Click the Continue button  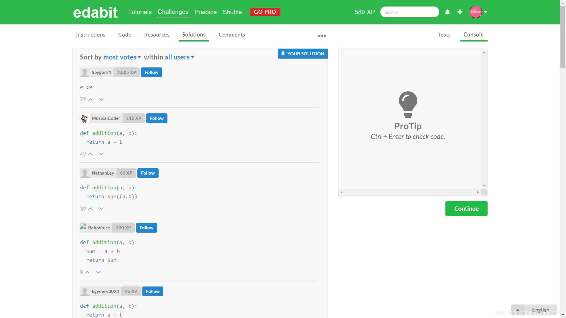click(x=466, y=208)
